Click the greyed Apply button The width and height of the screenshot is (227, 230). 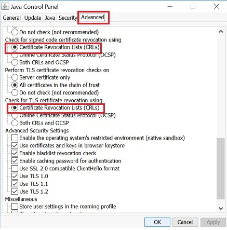[213, 222]
